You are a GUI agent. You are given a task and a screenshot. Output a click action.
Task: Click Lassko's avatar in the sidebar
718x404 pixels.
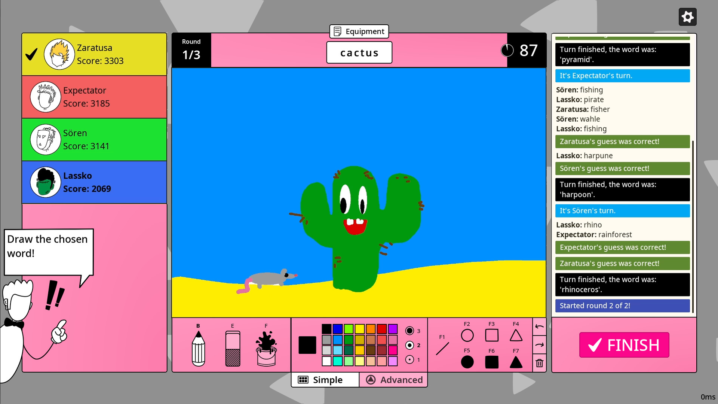pyautogui.click(x=45, y=182)
